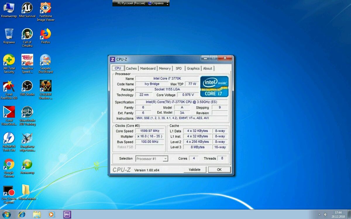Click the OK button in CPU-Z
Image resolution: width=351 pixels, height=219 pixels.
pos(219,170)
